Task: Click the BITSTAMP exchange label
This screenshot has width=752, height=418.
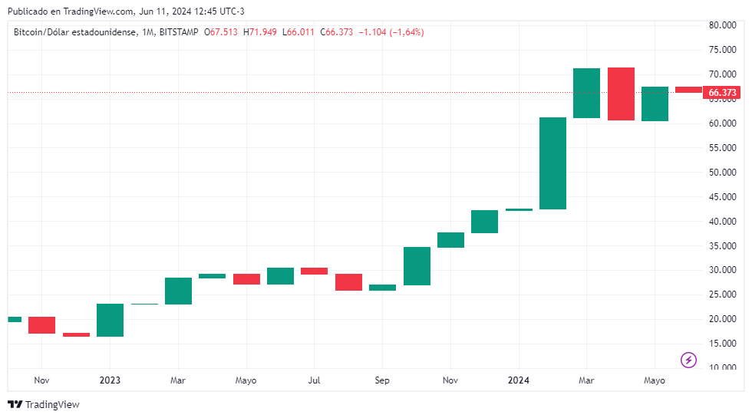Action: pyautogui.click(x=180, y=32)
